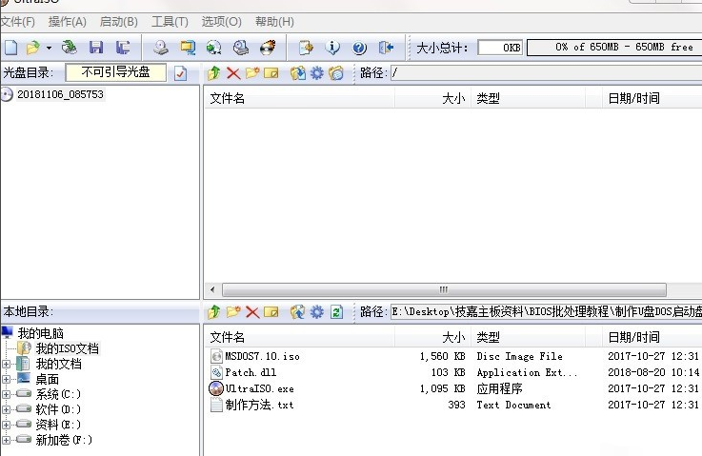
Task: Expand the 我的文档 tree node
Action: pos(6,365)
